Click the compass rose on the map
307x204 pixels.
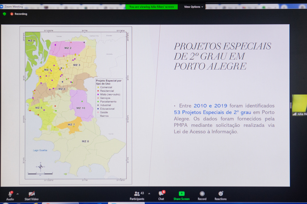click(x=40, y=167)
